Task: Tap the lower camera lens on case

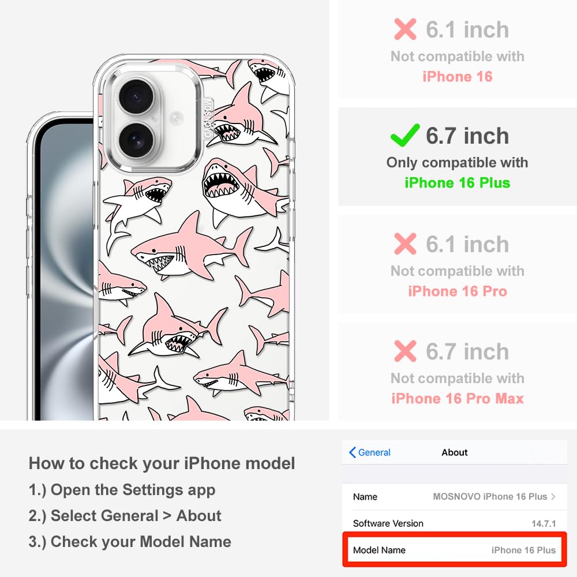Action: pyautogui.click(x=136, y=141)
